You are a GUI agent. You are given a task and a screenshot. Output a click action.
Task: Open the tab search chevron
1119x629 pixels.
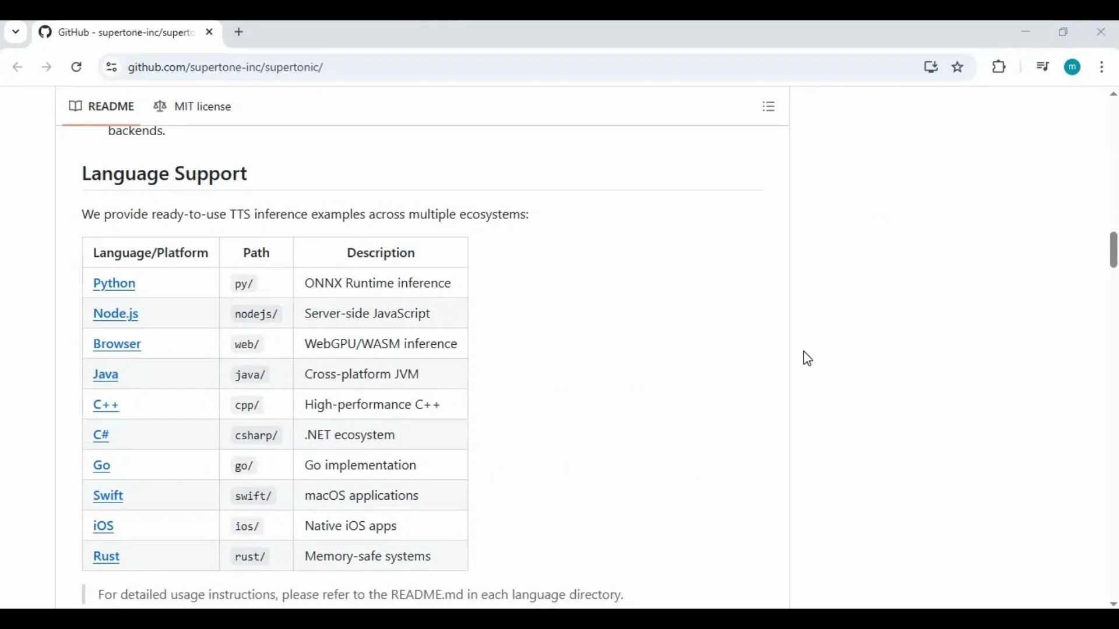click(16, 32)
